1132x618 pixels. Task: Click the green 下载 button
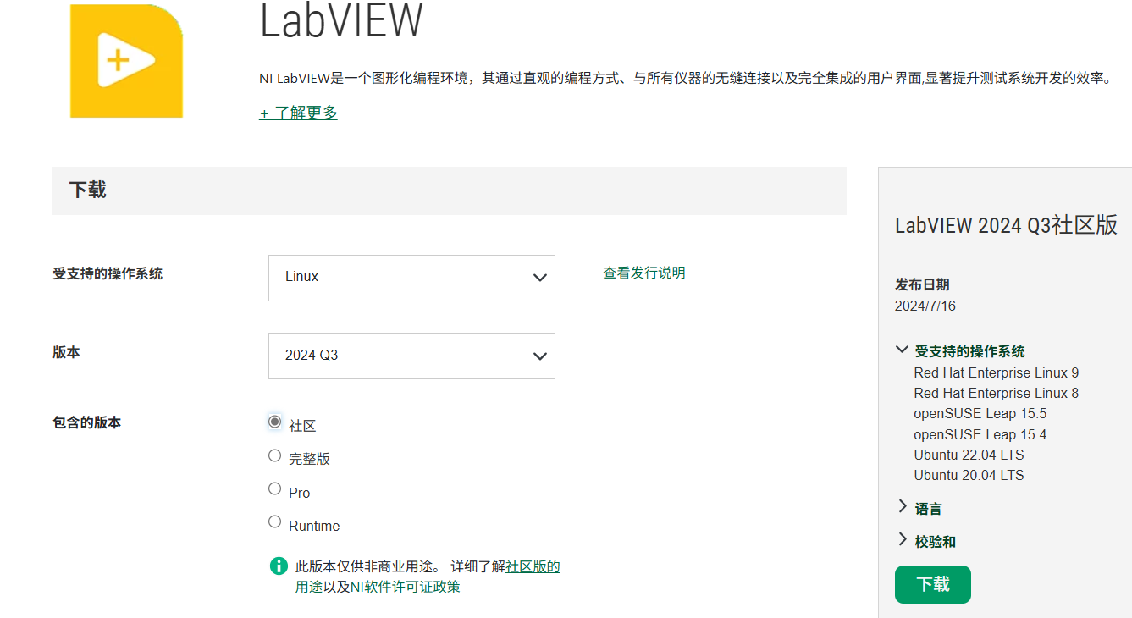[933, 584]
